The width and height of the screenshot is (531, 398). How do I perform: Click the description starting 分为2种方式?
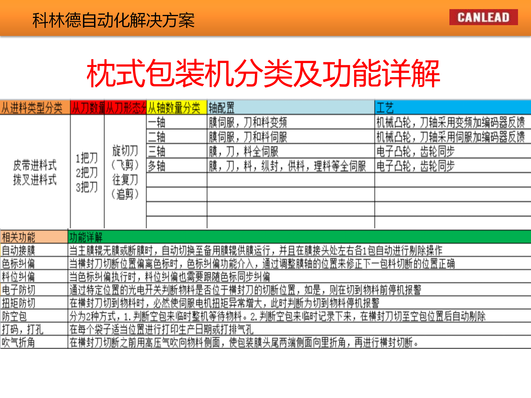300,316
